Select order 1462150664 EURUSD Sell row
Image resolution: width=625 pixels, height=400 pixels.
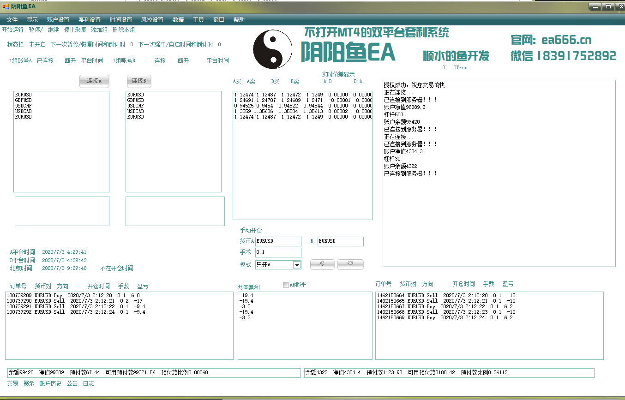click(x=489, y=295)
